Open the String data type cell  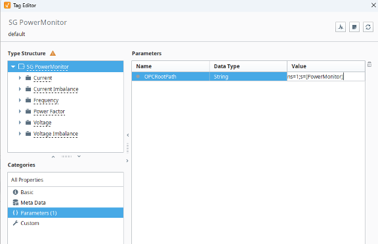point(248,76)
